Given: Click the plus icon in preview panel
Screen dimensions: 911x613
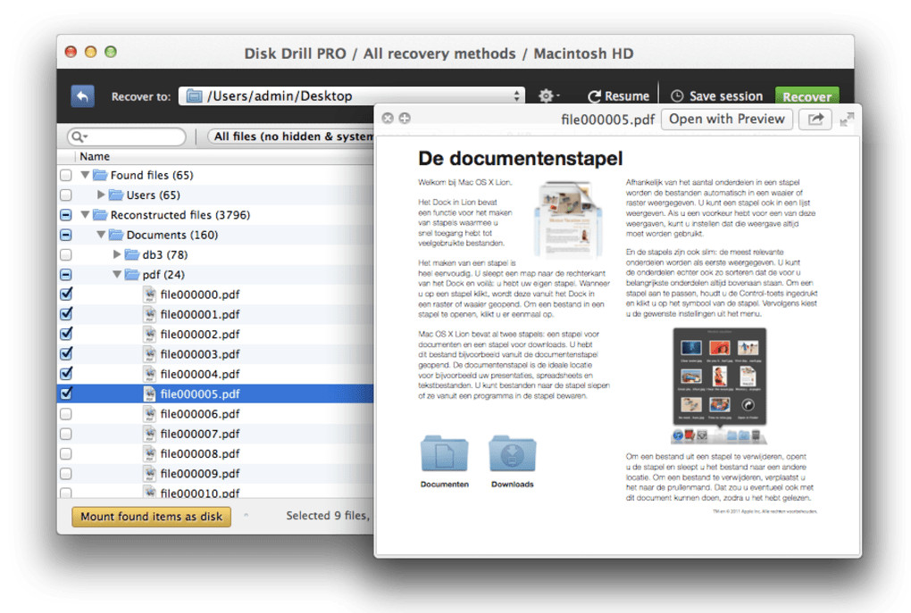Looking at the screenshot, I should 405,118.
